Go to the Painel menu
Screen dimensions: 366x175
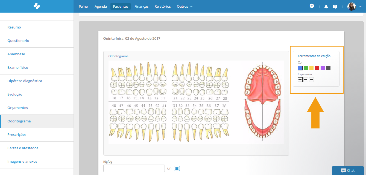pos(84,6)
